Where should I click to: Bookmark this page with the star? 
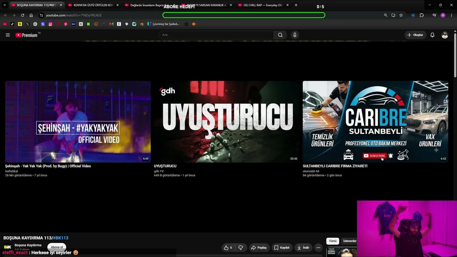coord(401,15)
